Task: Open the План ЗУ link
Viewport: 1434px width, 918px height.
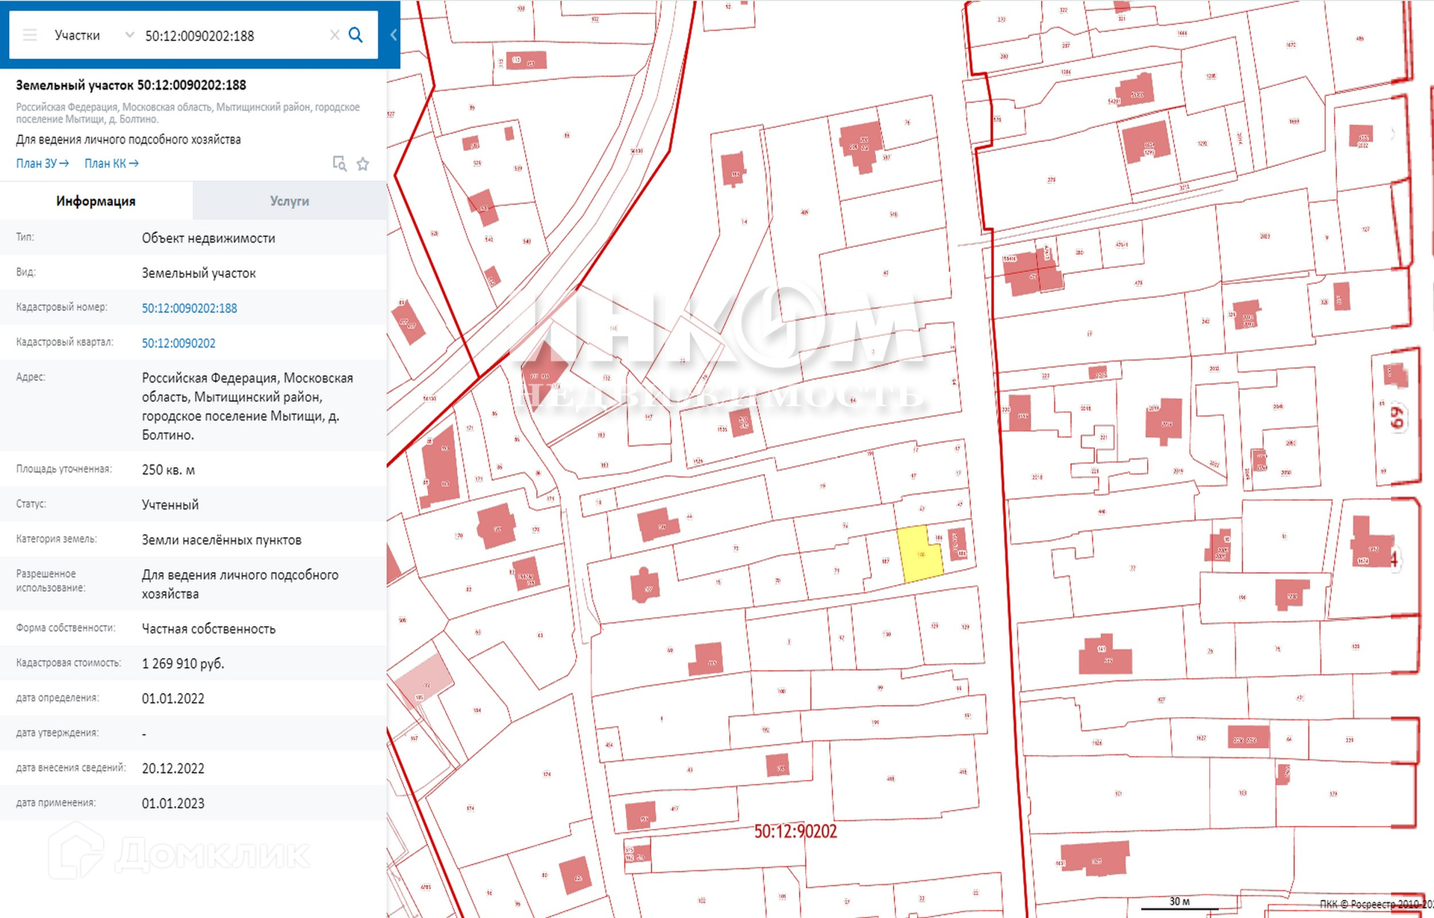Action: click(42, 164)
